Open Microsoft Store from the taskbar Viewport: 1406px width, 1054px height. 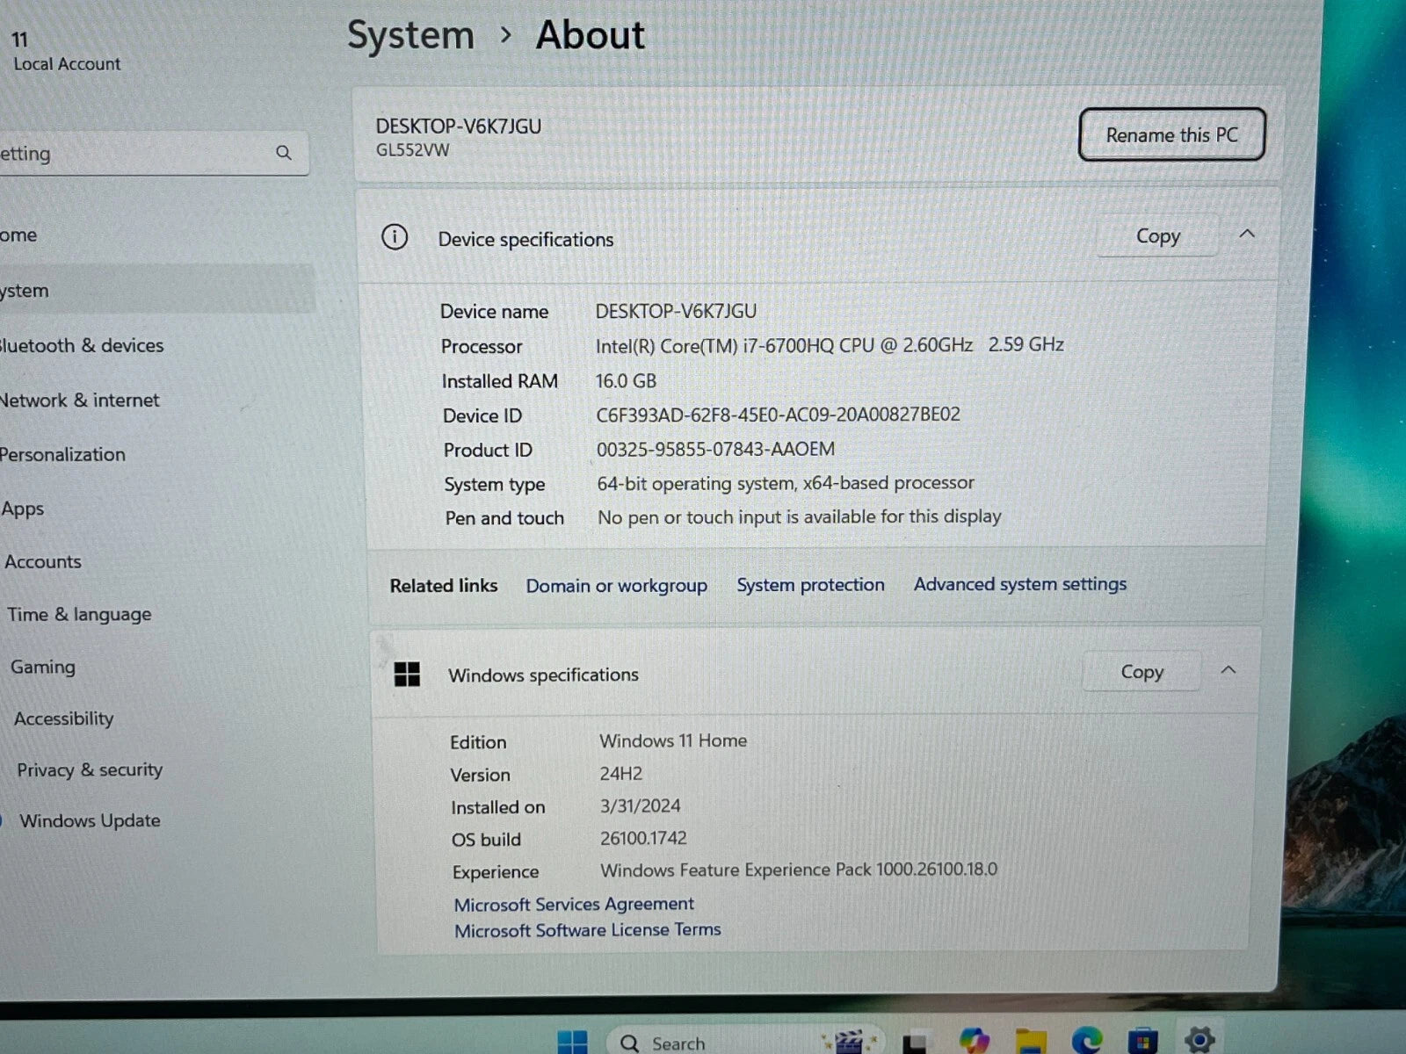[x=1142, y=1042]
